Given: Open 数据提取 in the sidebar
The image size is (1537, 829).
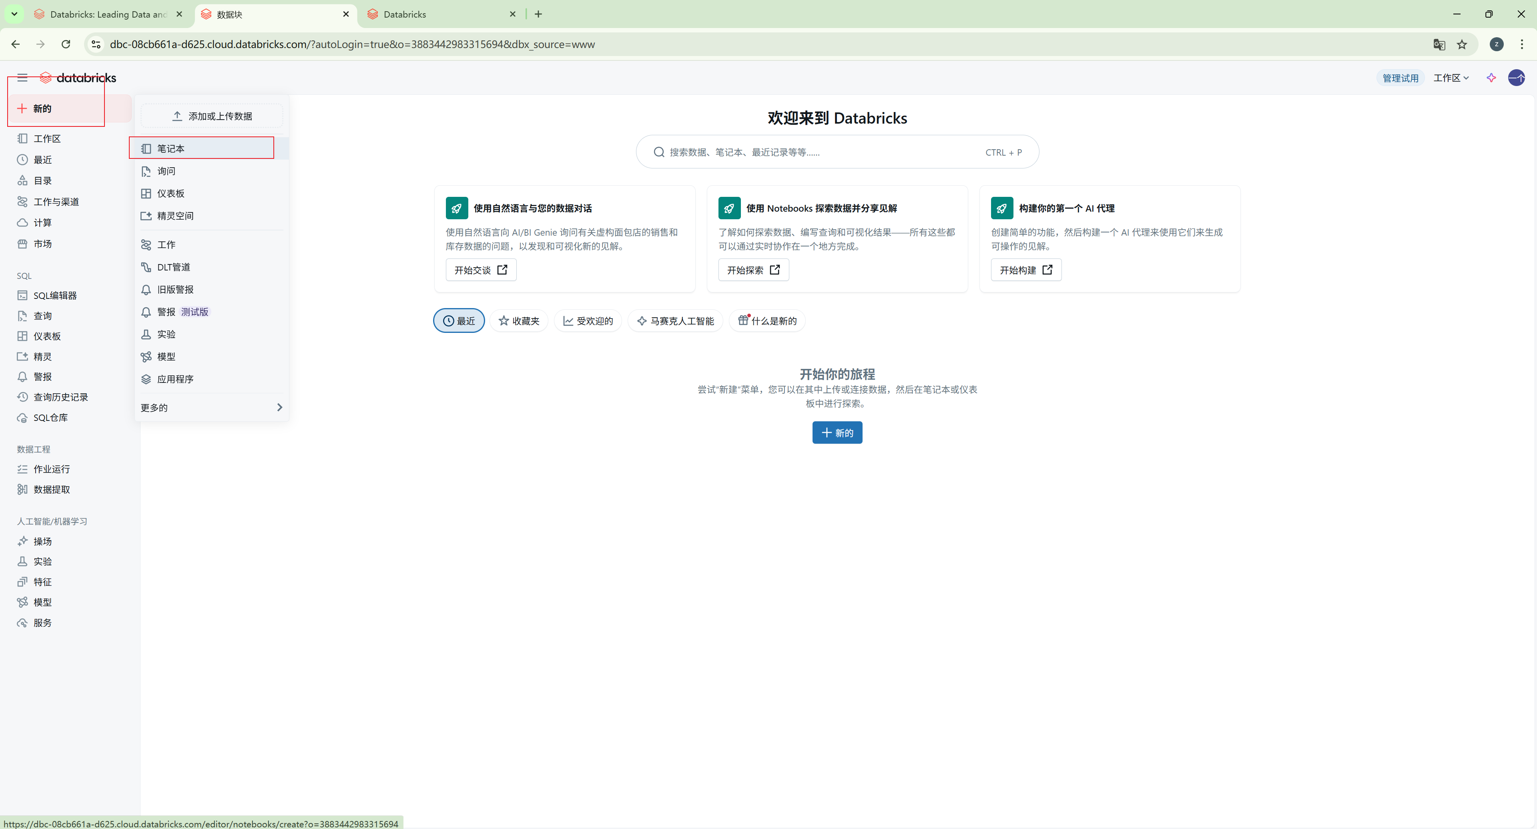Looking at the screenshot, I should [69, 490].
